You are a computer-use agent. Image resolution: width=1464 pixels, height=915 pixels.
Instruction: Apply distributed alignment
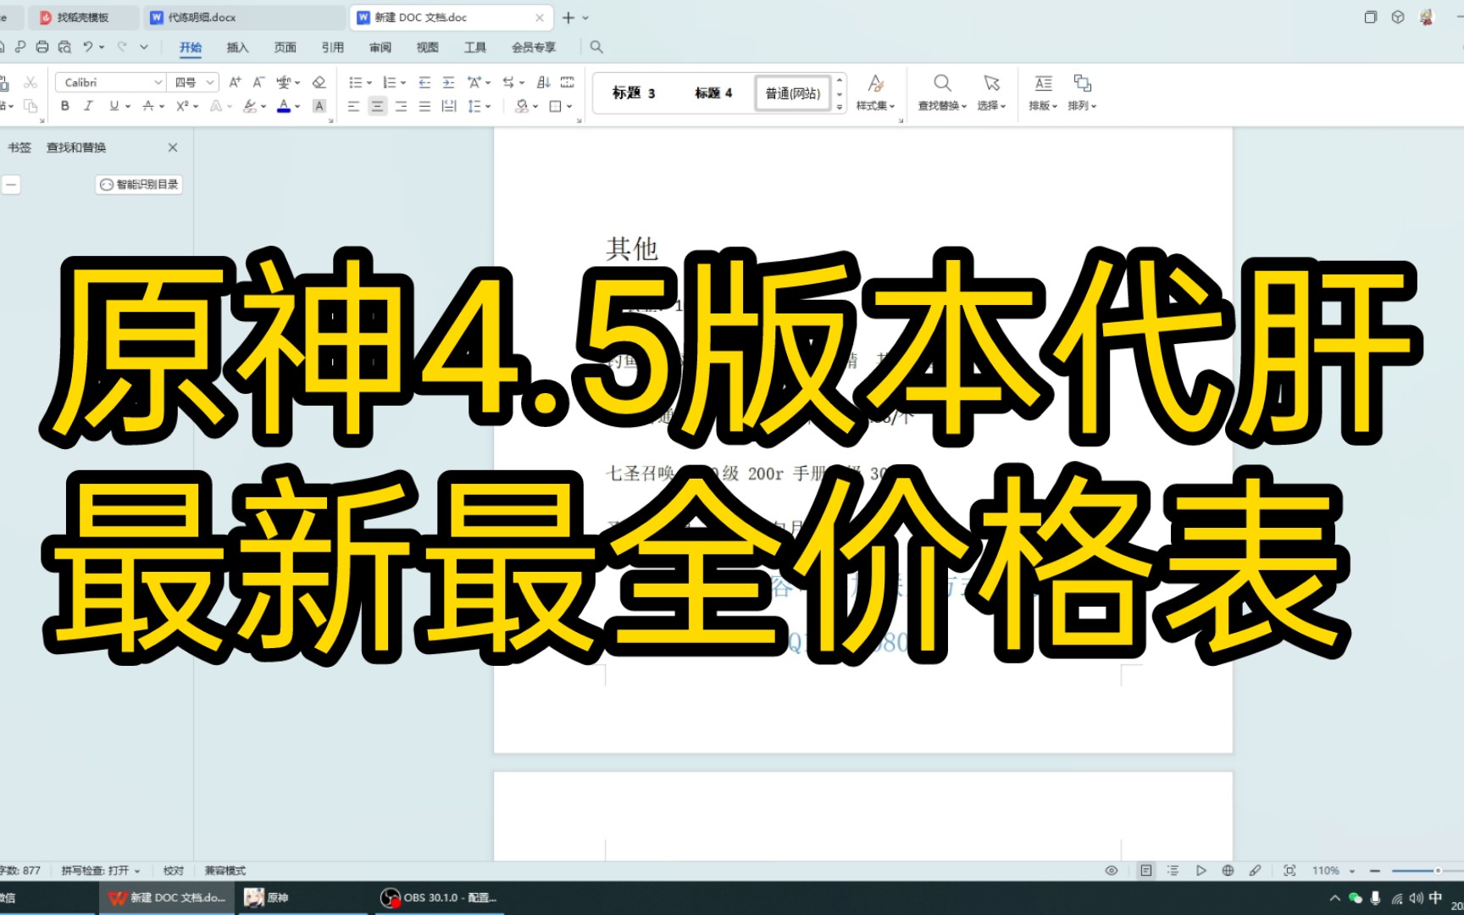449,106
